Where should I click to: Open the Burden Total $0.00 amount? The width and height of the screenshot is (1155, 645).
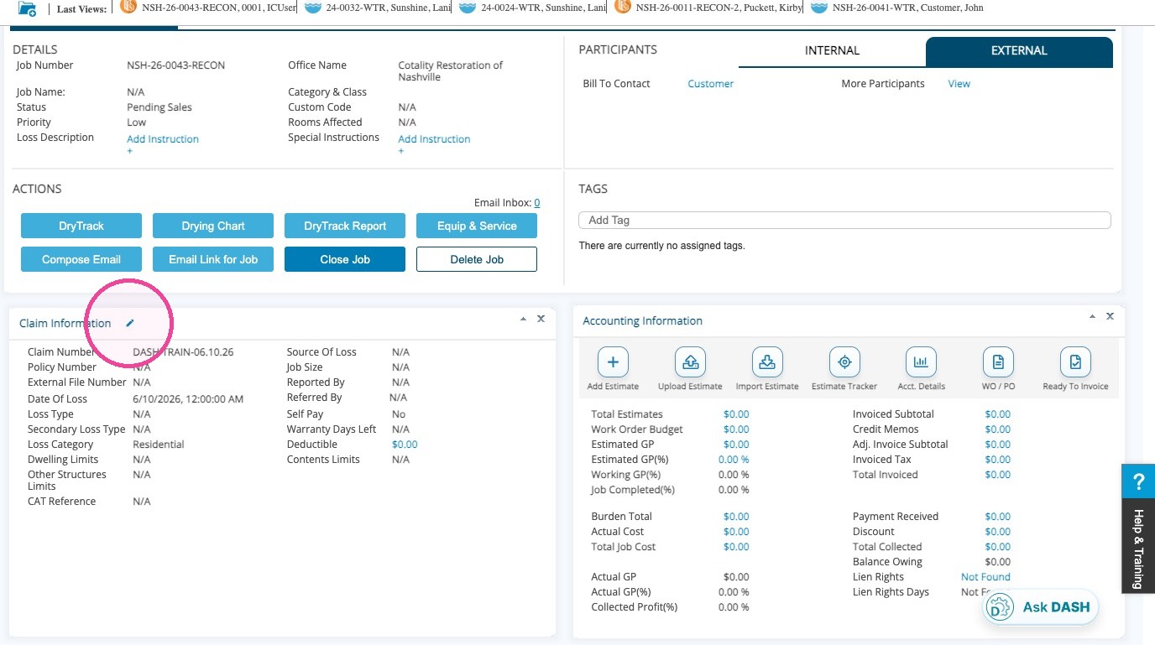click(736, 517)
